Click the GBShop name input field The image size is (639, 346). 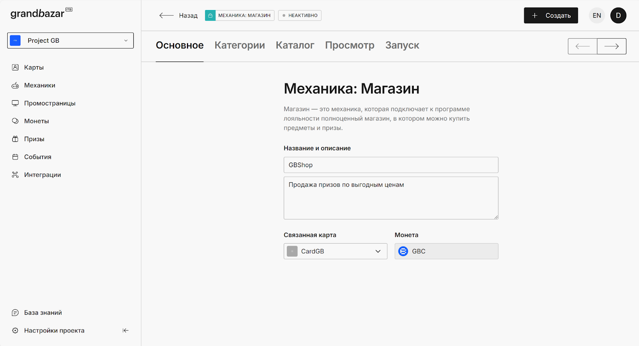click(391, 165)
